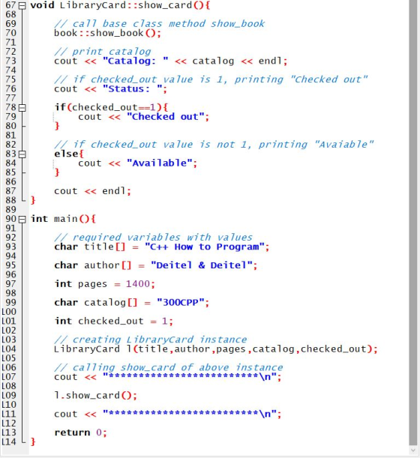Click the 'if(checked_out==1){' line
Screen dimensions: 420x458
(x=111, y=107)
